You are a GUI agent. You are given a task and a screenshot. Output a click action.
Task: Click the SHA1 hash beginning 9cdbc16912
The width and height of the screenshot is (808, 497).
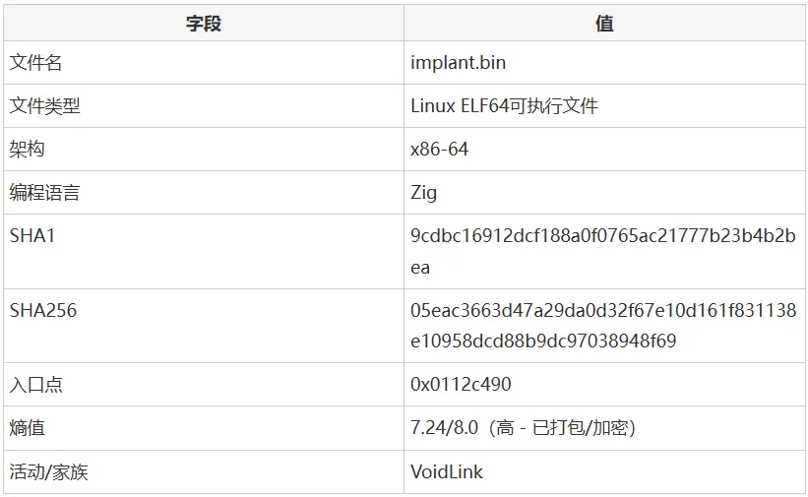(603, 251)
